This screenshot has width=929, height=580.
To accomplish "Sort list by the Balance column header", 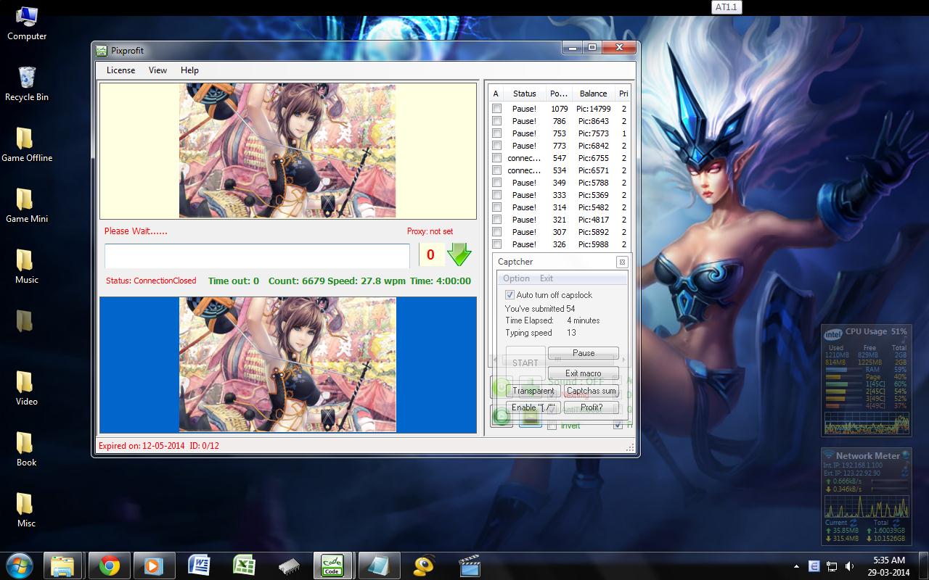I will coord(593,94).
